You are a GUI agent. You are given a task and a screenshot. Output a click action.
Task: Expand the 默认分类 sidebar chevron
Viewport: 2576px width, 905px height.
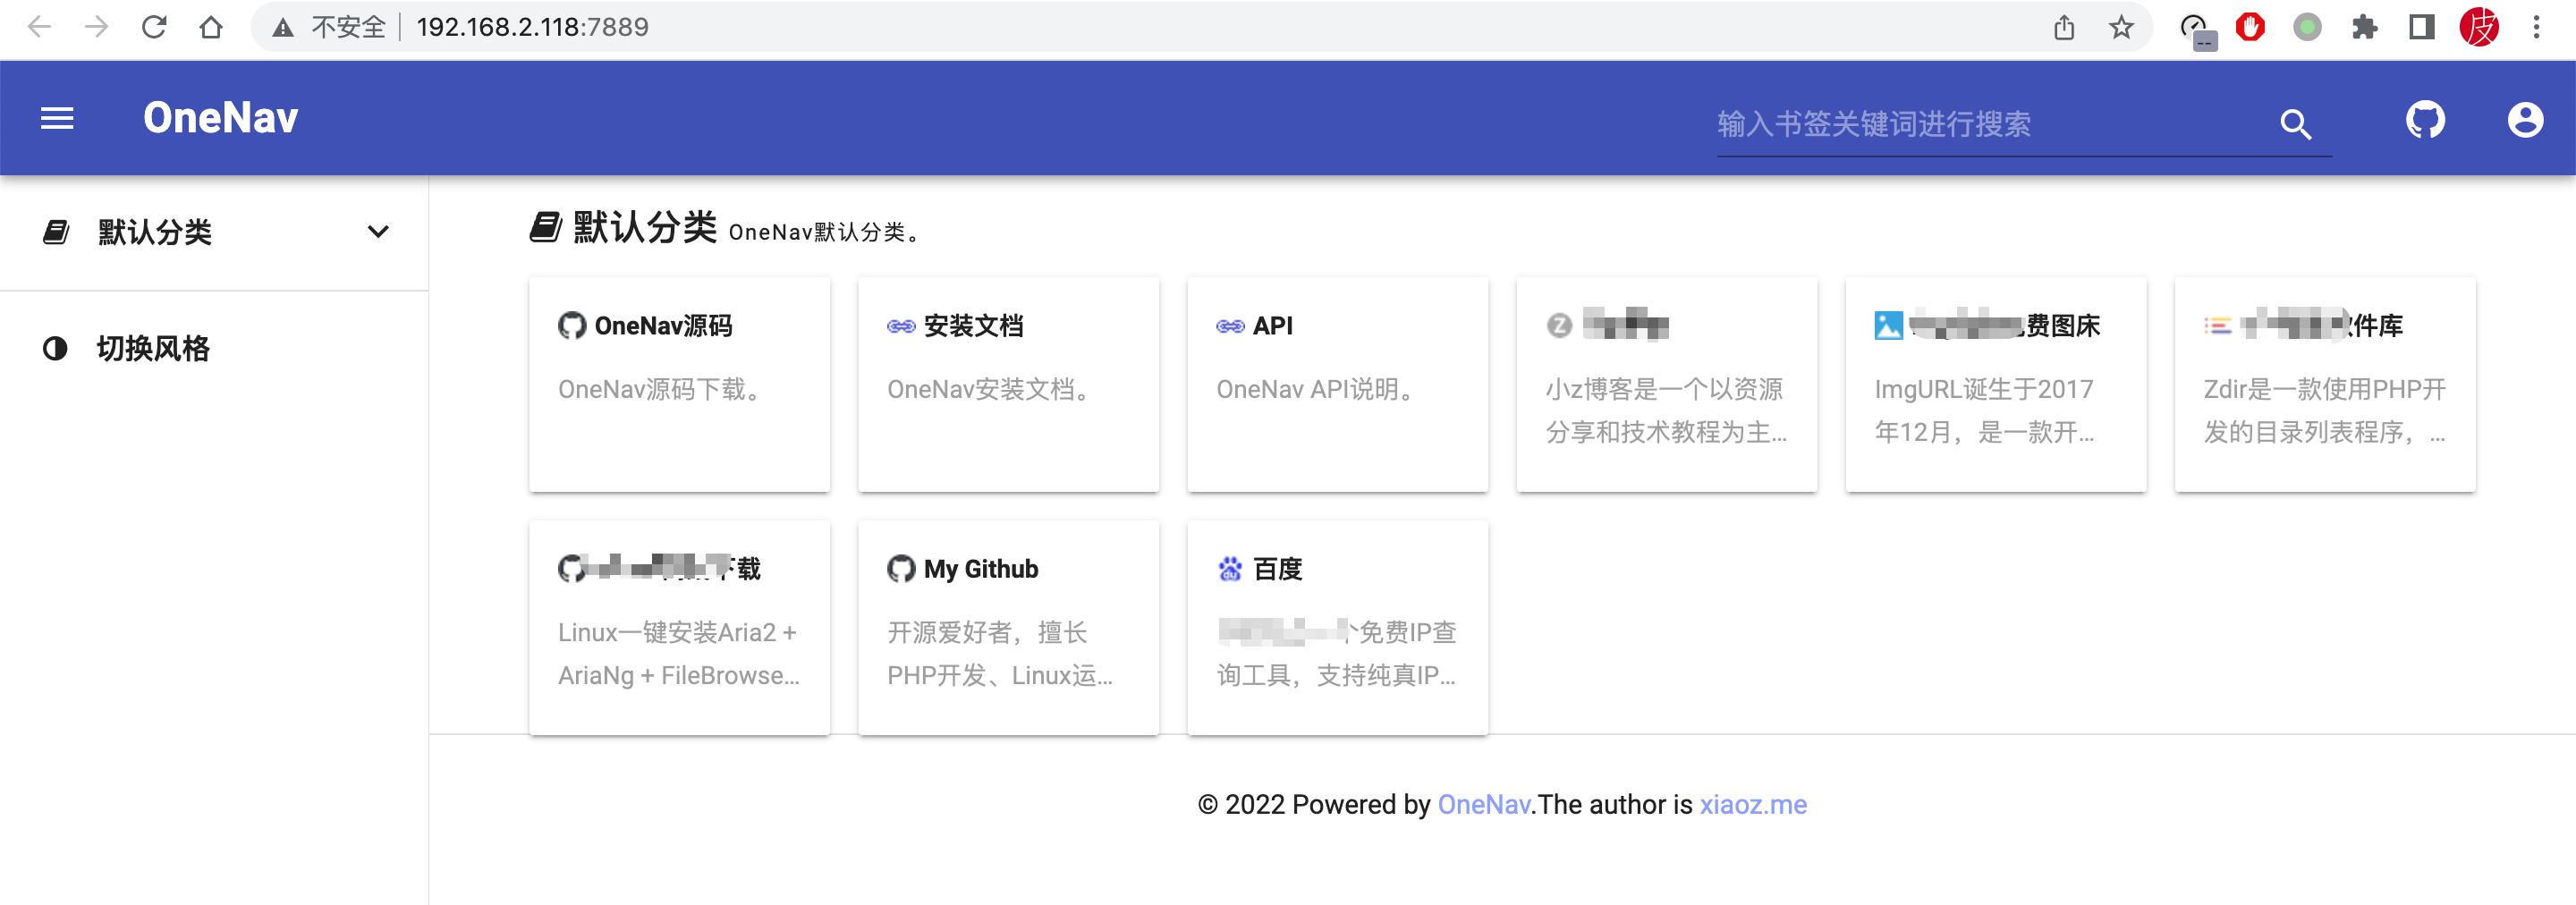pyautogui.click(x=378, y=232)
